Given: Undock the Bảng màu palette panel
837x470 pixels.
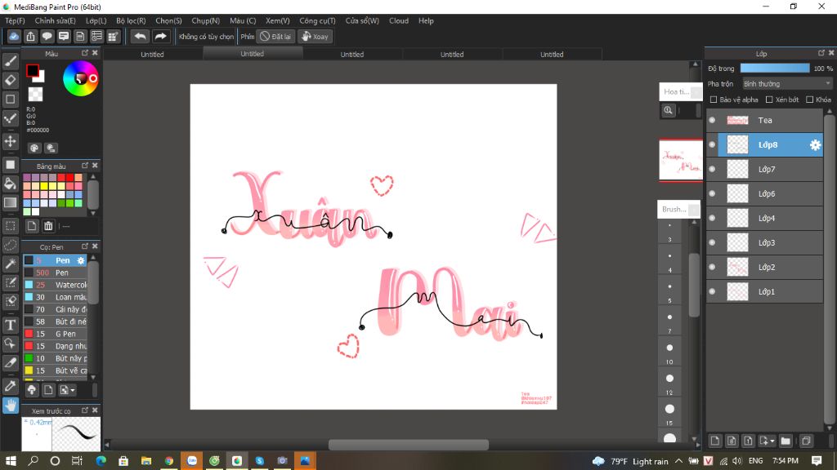Looking at the screenshot, I should [x=85, y=166].
